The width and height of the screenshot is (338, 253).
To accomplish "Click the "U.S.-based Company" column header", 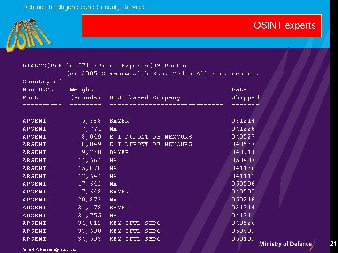I will pyautogui.click(x=145, y=97).
